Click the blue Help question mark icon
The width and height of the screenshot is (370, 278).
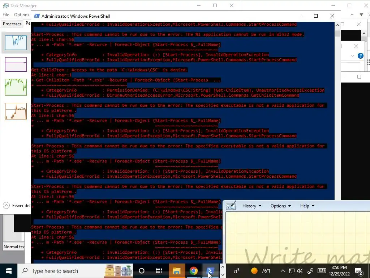coord(360,56)
